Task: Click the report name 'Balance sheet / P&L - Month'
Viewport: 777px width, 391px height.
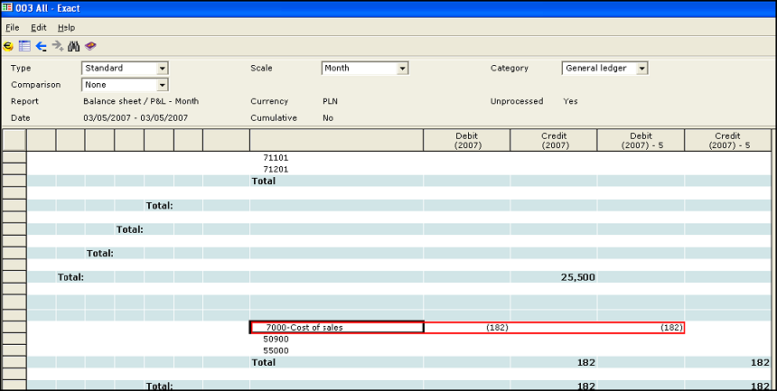Action: [x=141, y=101]
